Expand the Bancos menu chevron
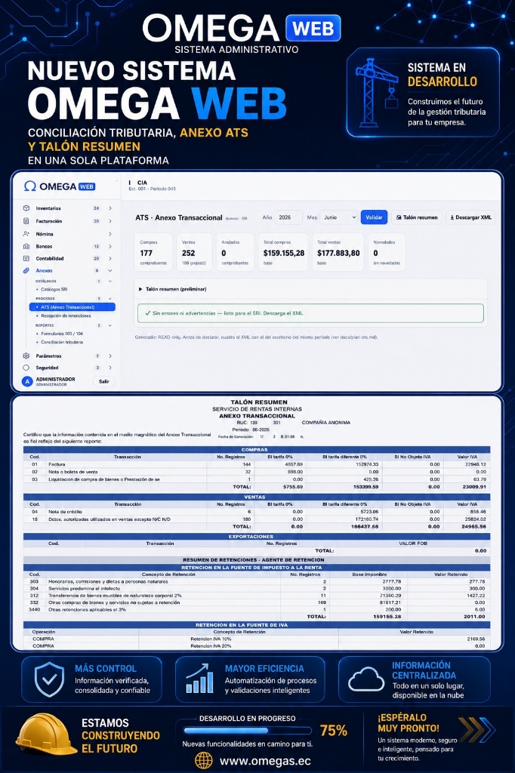Screen dimensions: 515x773 [110, 246]
